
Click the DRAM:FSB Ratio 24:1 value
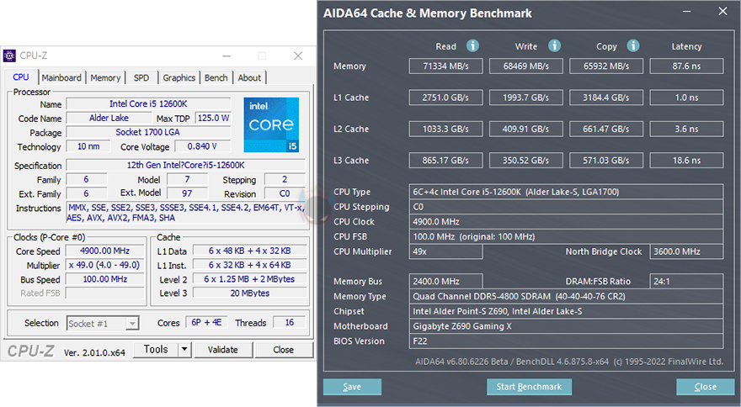coord(686,282)
